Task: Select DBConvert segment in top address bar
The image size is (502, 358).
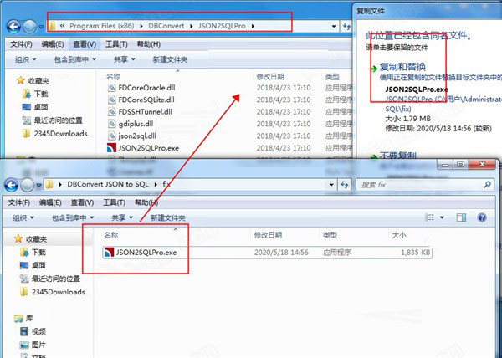Action: [x=166, y=26]
